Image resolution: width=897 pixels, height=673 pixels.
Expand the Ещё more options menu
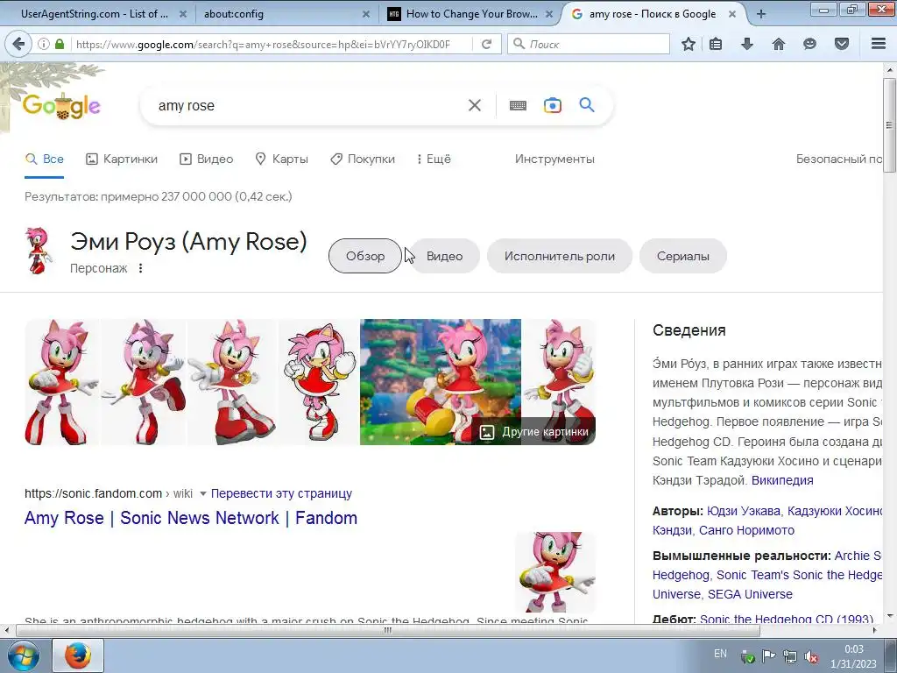pos(434,159)
